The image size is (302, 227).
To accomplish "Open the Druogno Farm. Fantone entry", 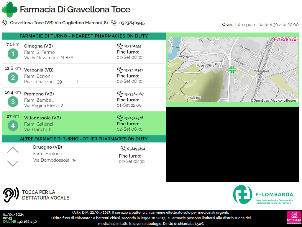I will click(x=55, y=154).
